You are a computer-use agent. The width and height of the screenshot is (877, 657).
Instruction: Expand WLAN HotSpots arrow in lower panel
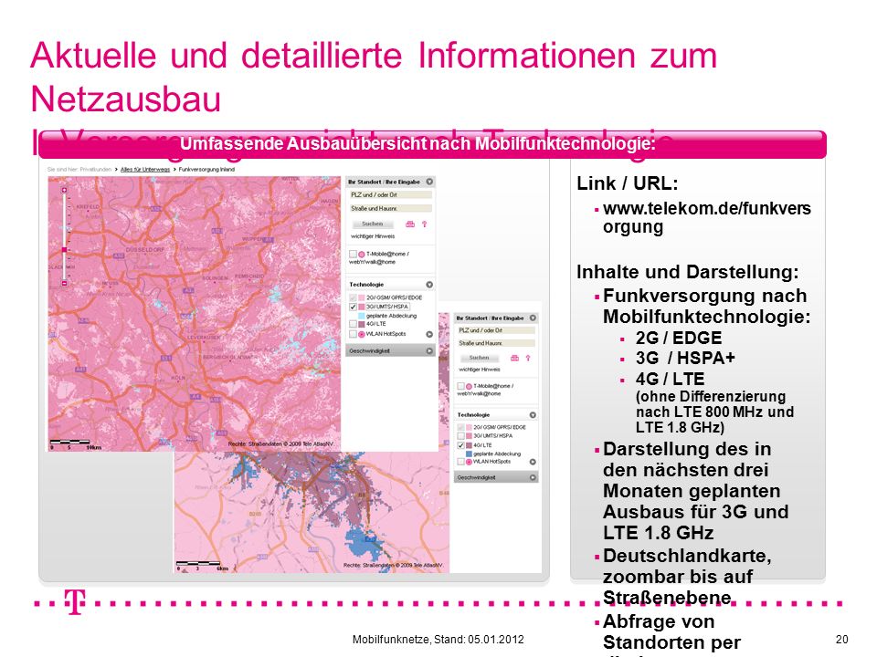pos(533,462)
